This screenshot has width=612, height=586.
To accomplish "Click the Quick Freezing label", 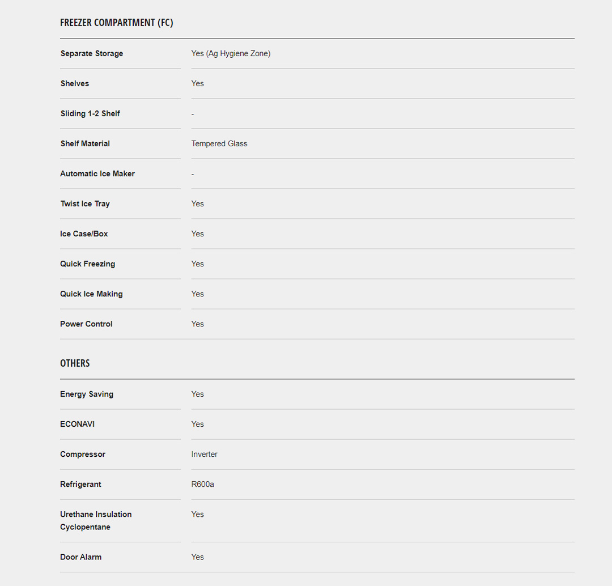I will click(87, 264).
